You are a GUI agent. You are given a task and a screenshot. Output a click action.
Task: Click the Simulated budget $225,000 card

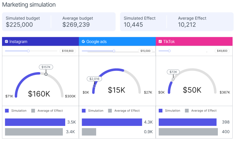[26, 21]
